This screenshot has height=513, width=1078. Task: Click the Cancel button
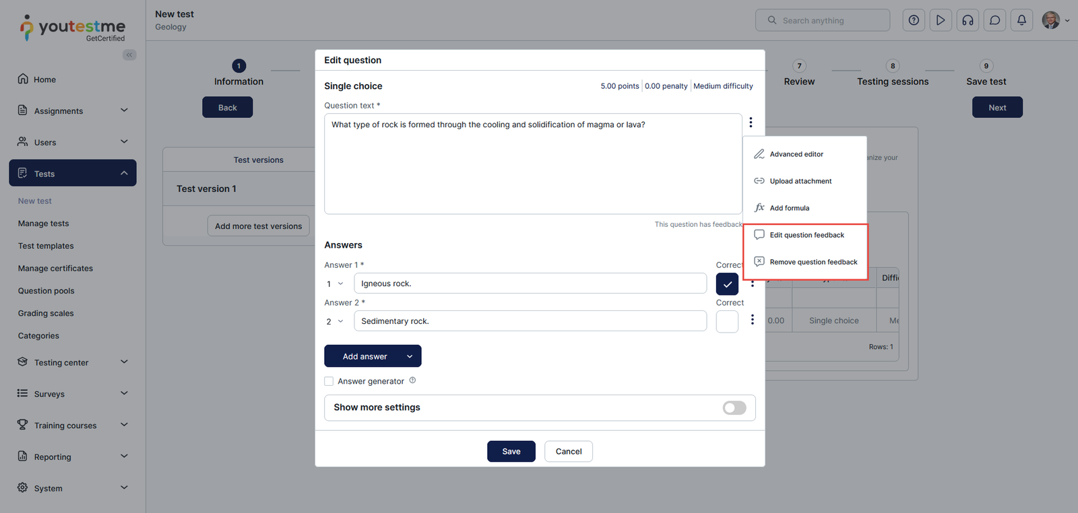point(568,452)
